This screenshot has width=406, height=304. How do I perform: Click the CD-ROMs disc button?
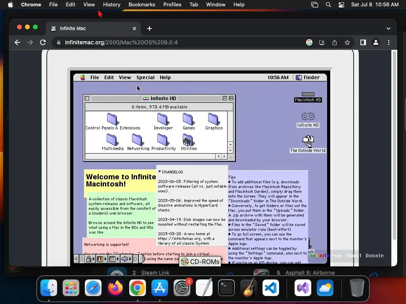pos(200,262)
